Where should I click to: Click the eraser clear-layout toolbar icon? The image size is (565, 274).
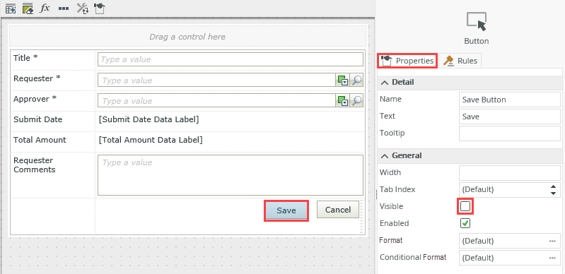(x=28, y=8)
